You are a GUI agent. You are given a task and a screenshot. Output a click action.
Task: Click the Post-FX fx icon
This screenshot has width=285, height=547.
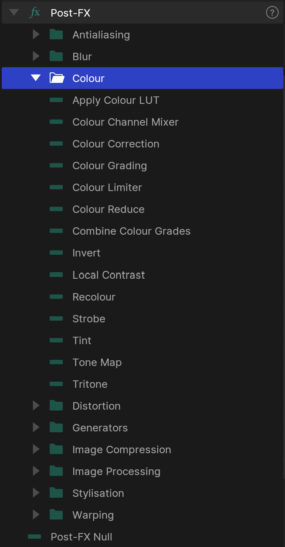[34, 13]
